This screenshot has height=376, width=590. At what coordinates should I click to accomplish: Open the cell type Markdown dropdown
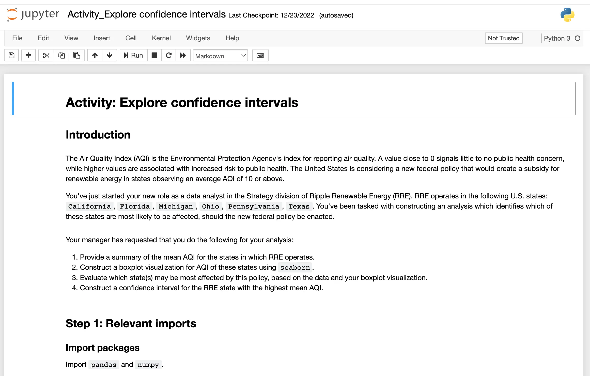click(x=220, y=56)
